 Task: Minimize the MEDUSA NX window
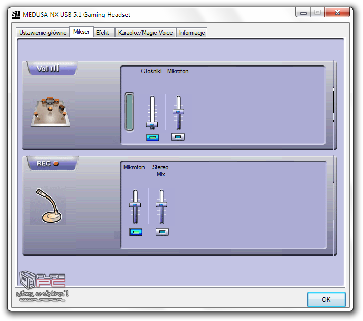click(303, 13)
